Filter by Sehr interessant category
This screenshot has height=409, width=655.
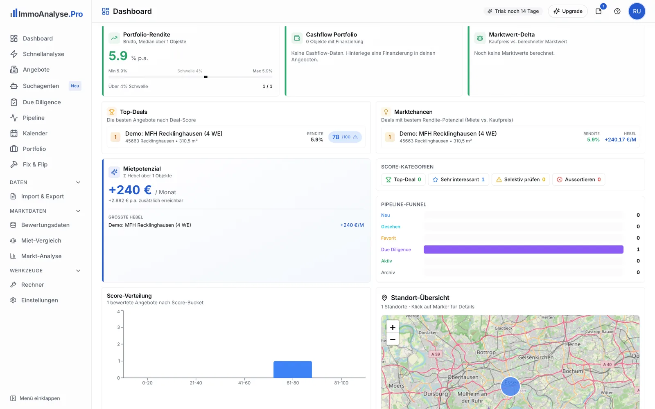coord(458,180)
